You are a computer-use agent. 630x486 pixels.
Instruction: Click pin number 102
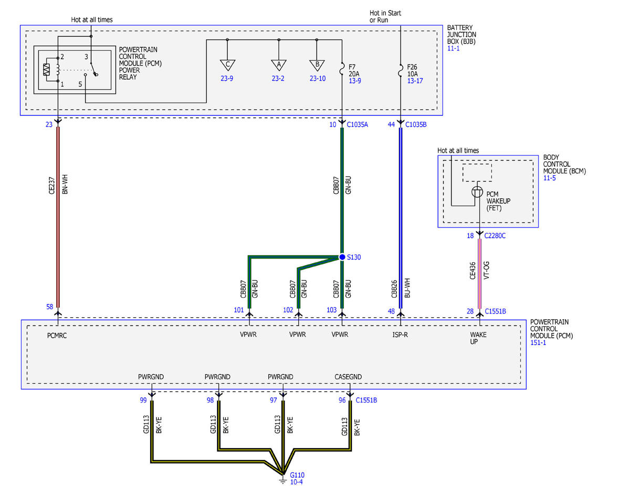pos(288,310)
